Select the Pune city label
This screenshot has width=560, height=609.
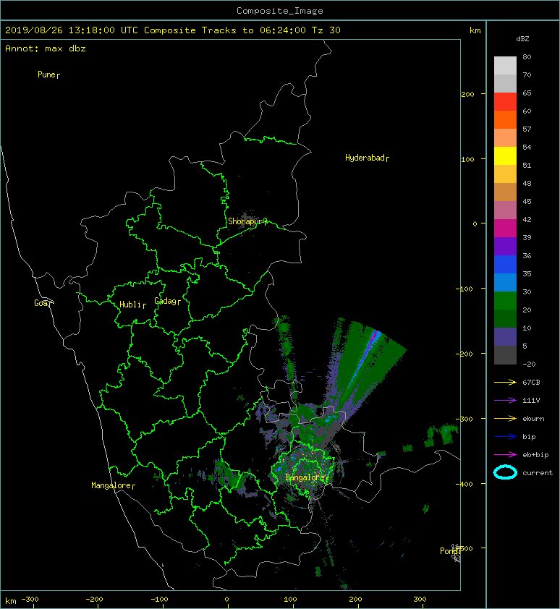pos(46,74)
